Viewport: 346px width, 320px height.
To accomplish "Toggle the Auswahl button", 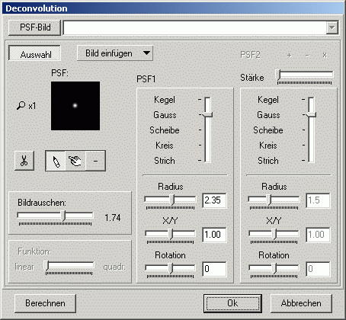I will point(35,53).
